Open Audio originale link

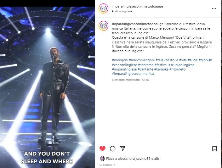(x=122, y=11)
